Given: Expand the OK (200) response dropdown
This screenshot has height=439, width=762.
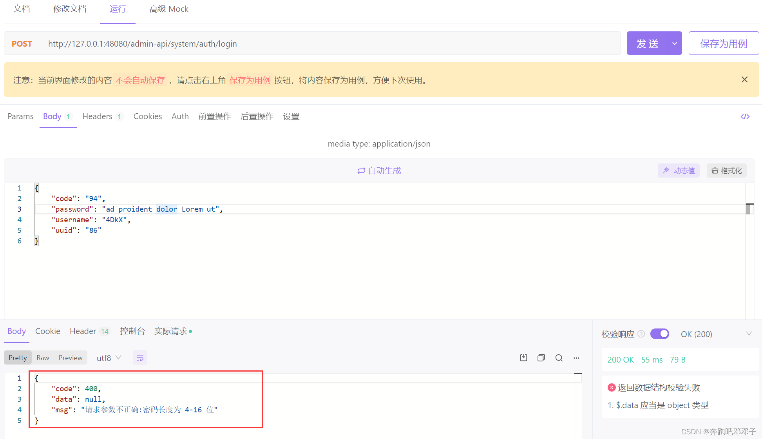Looking at the screenshot, I should (749, 334).
